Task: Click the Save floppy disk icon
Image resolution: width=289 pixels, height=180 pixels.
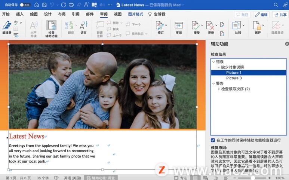Action: [x=44, y=5]
